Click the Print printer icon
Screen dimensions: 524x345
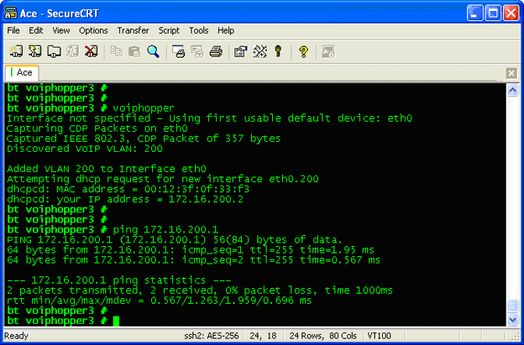pos(215,51)
